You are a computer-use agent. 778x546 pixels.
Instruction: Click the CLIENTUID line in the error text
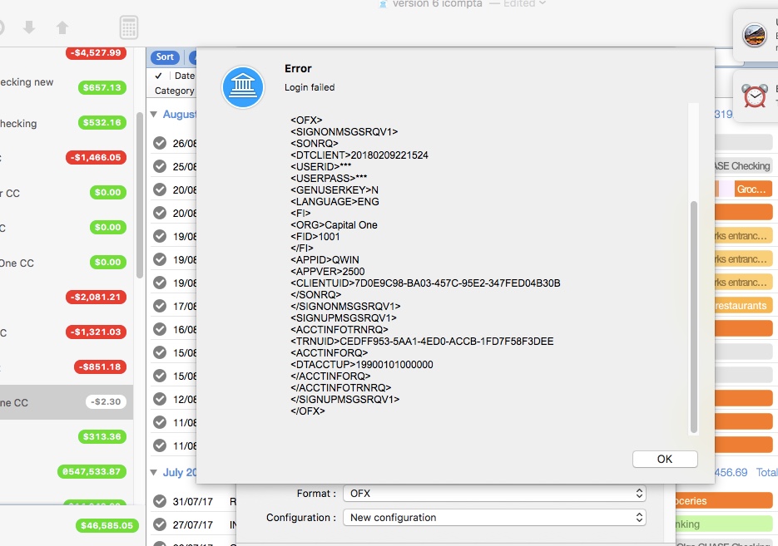425,283
